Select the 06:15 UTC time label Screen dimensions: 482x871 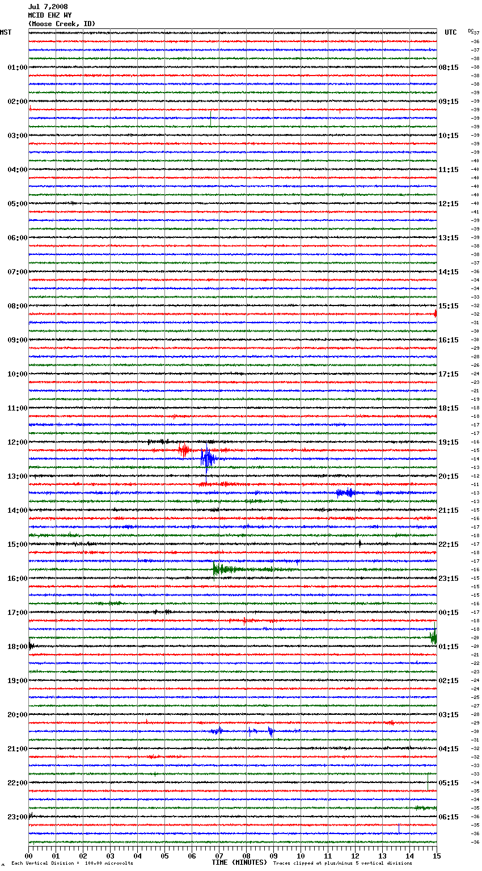coord(449,817)
